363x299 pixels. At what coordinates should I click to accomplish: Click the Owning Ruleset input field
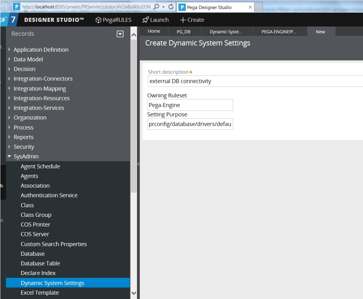[190, 105]
